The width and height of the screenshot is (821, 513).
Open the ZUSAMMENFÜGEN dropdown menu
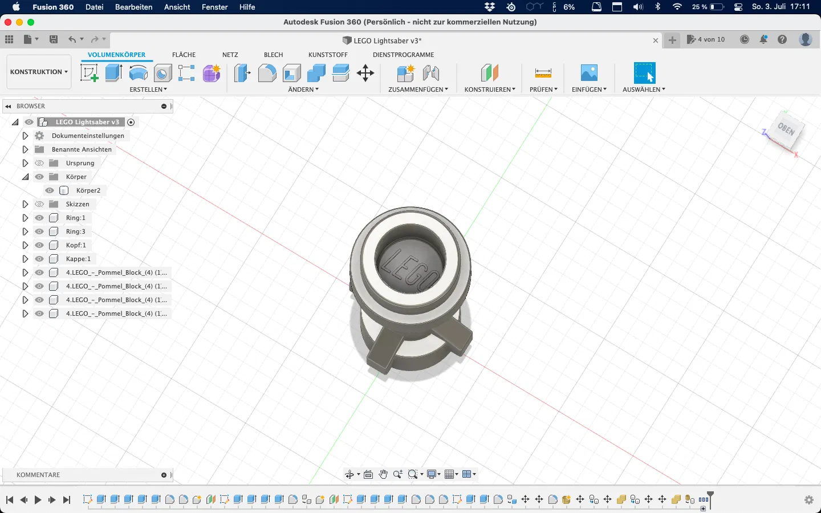click(x=418, y=89)
